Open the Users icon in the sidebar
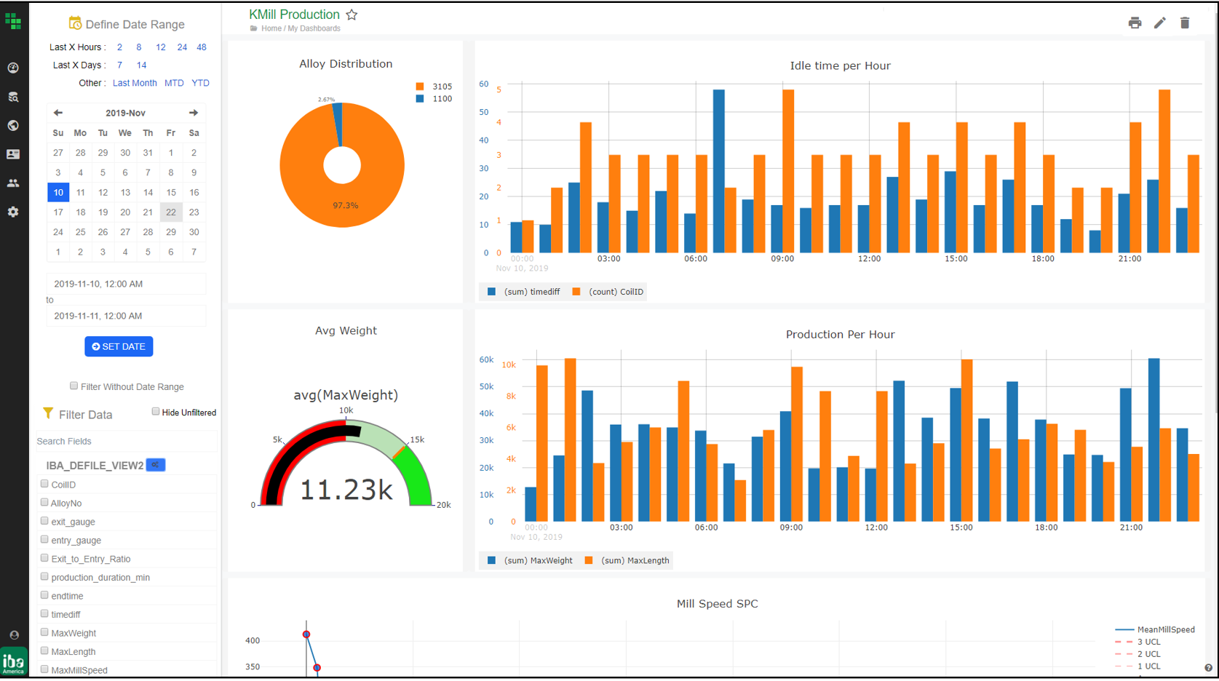 click(13, 183)
